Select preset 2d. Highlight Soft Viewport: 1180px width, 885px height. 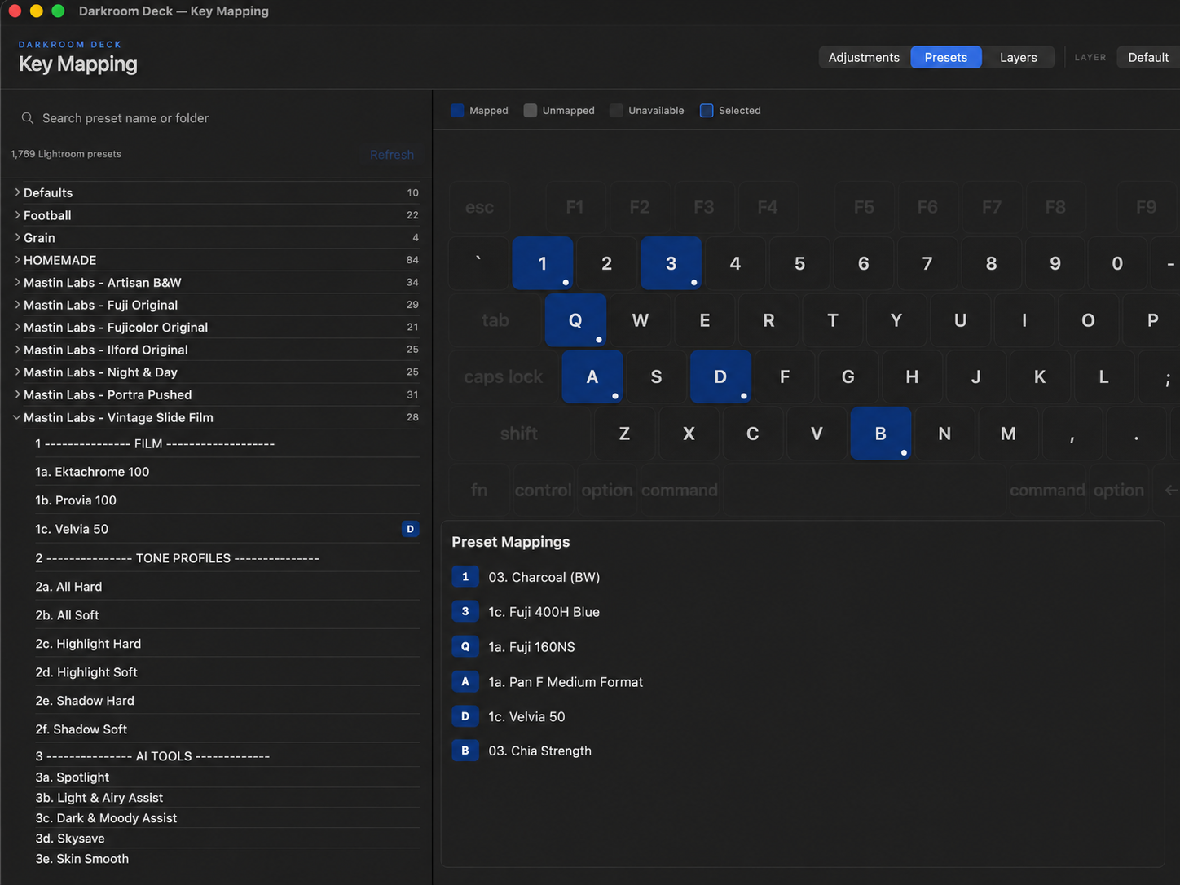(x=227, y=672)
